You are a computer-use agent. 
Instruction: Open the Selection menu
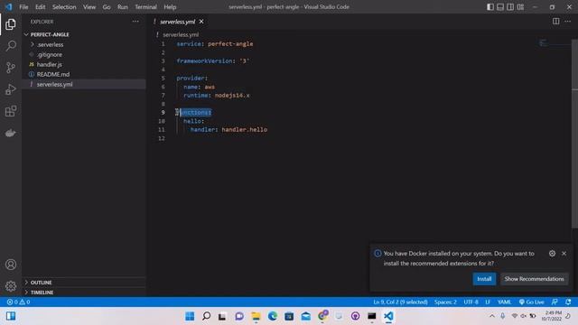[64, 7]
